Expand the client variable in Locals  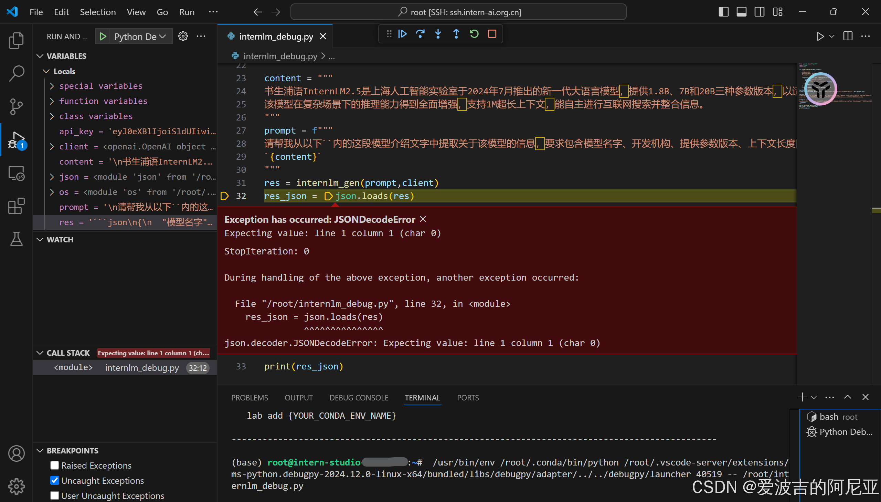[x=52, y=147]
